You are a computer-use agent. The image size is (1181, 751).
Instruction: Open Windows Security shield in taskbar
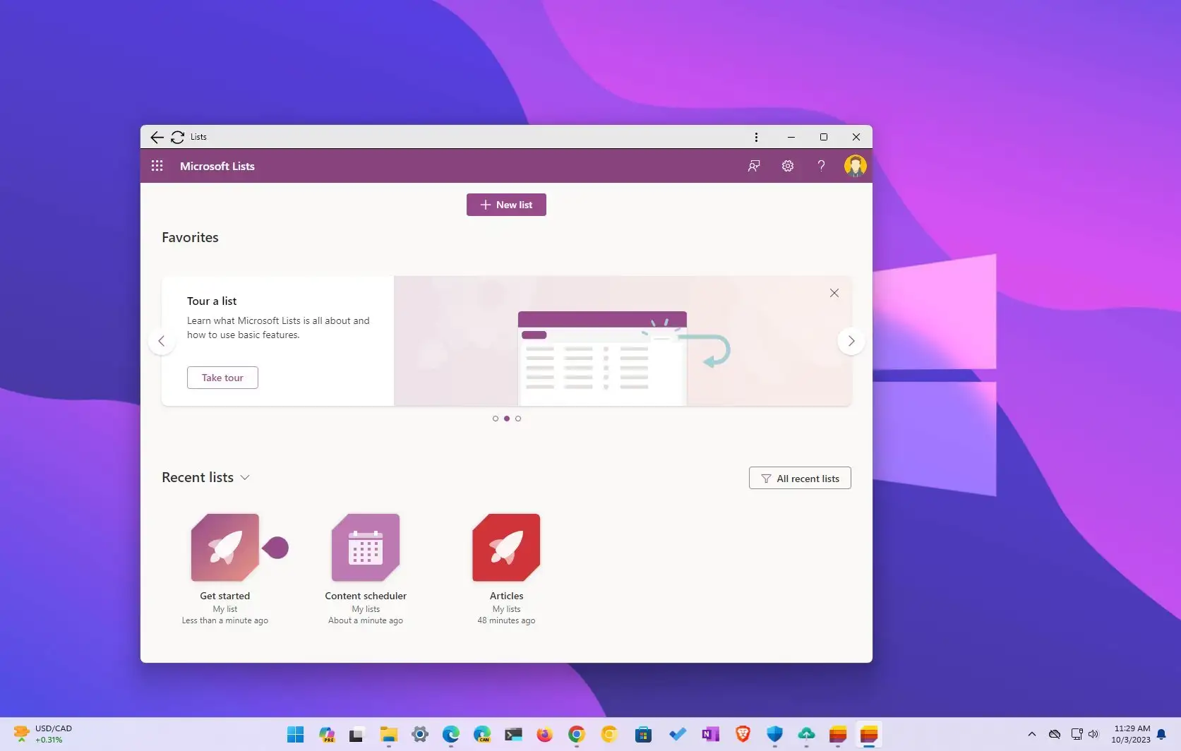(x=774, y=735)
